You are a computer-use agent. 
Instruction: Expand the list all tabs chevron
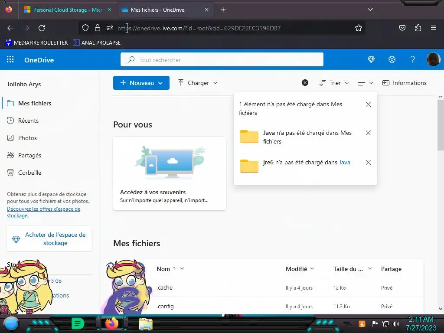[370, 10]
